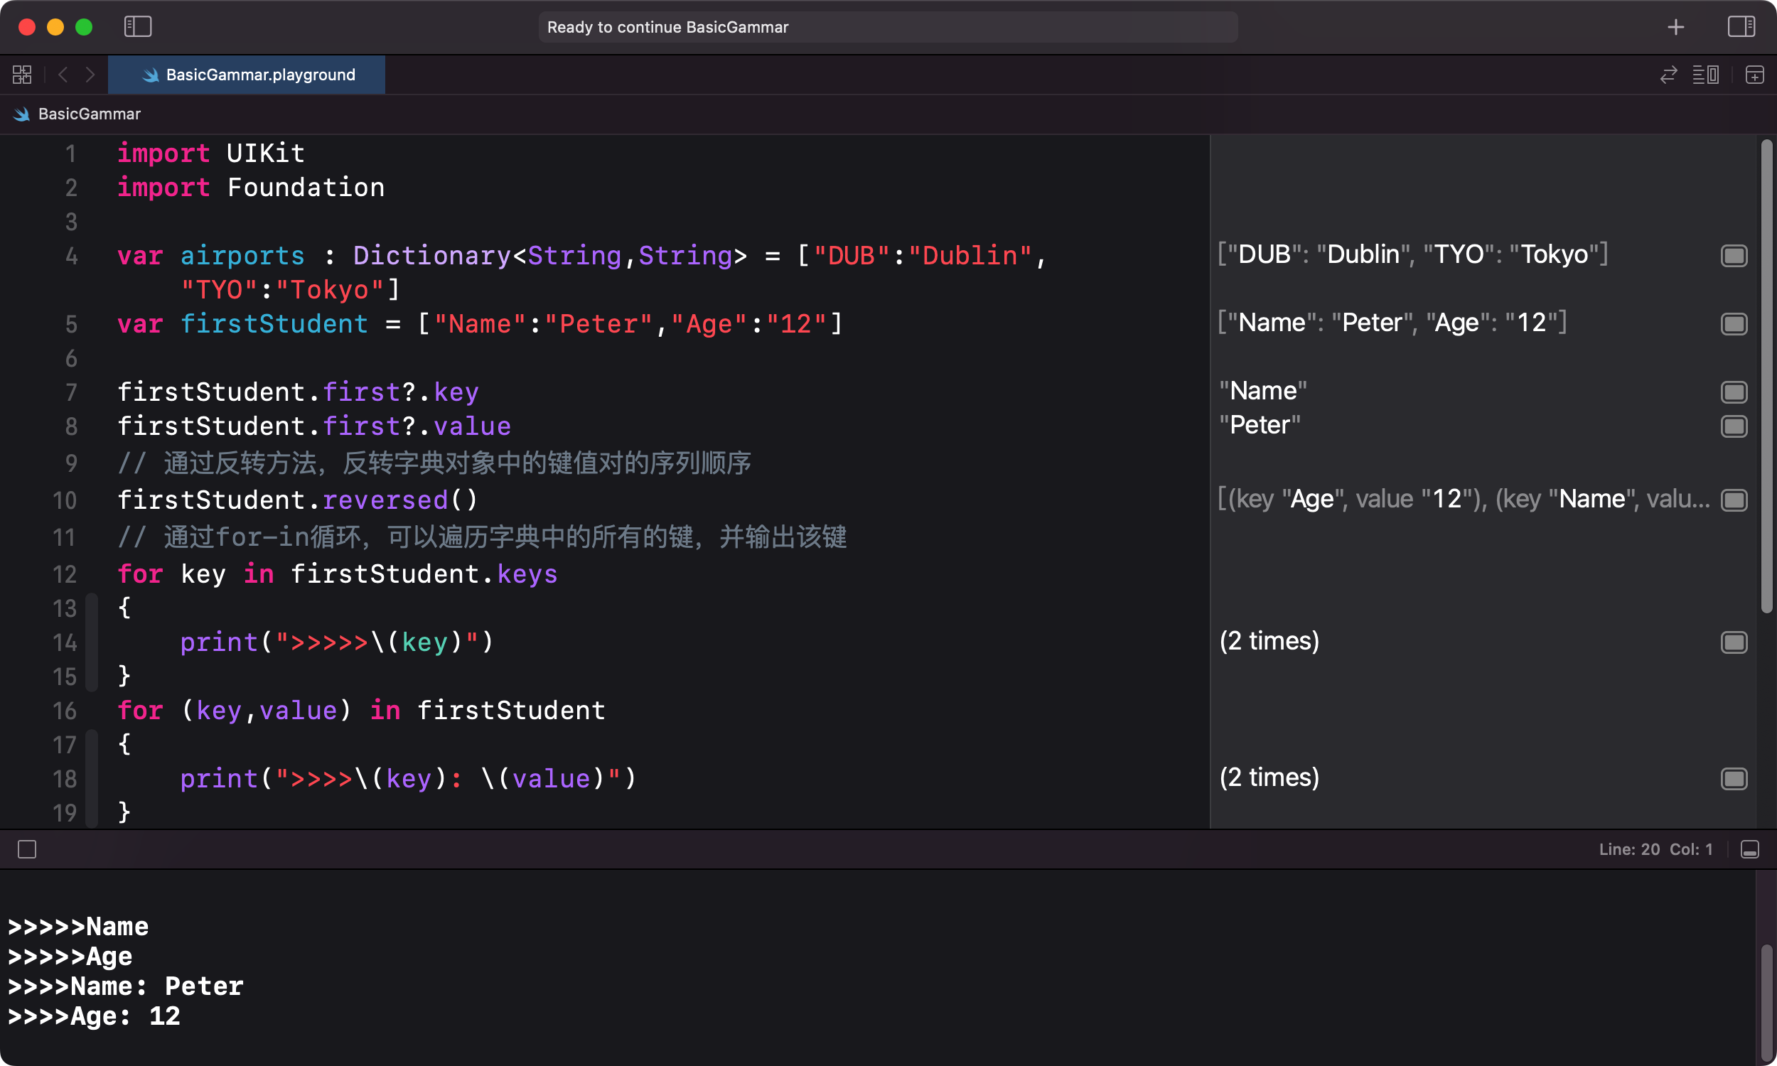Click BasicGammar in the jump bar
Image resolution: width=1777 pixels, height=1066 pixels.
[x=89, y=114]
